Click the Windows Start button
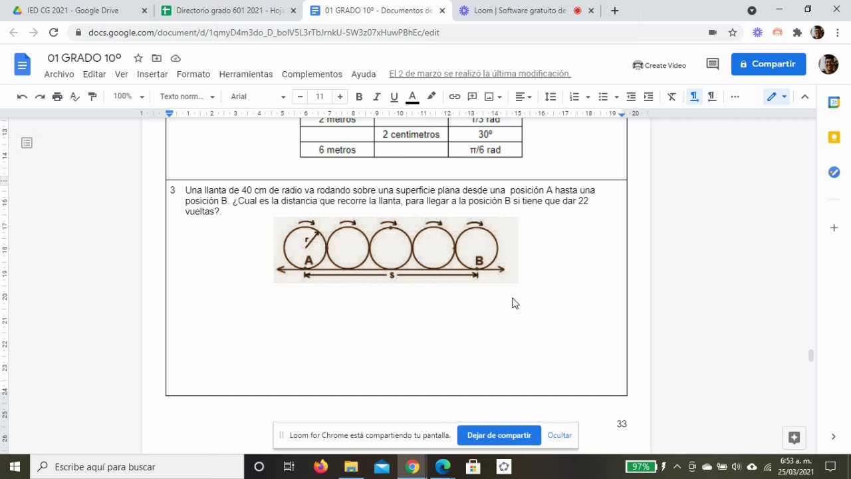The width and height of the screenshot is (851, 479). pos(15,466)
